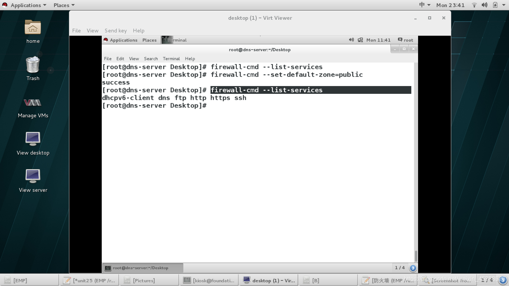The height and width of the screenshot is (286, 509).
Task: Open the terminal File menu
Action: [108, 58]
